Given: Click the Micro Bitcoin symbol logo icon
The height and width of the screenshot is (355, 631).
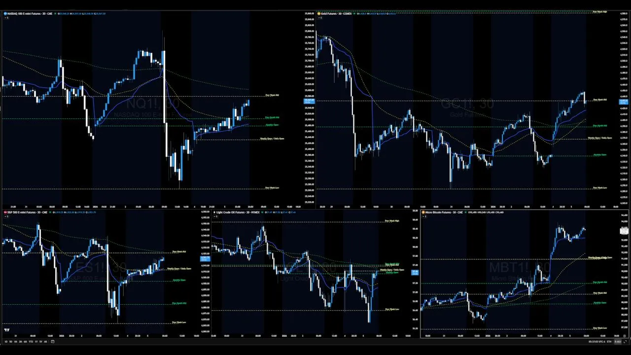Looking at the screenshot, I should (x=423, y=213).
